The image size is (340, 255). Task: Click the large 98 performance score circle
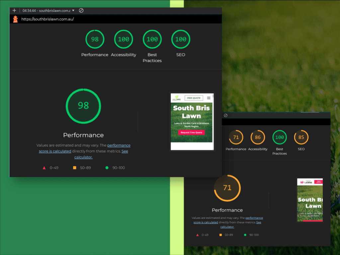[x=83, y=106]
